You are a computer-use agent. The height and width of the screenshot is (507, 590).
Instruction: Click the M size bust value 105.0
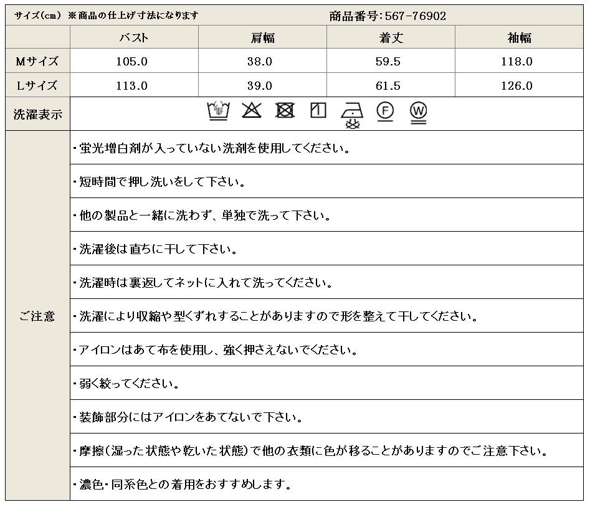(131, 61)
